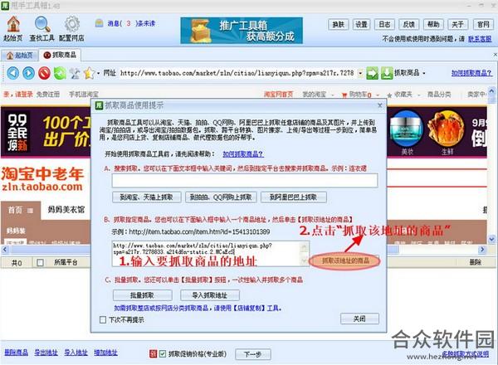
Task: Toggle the select-all checkbox near 所属平台
Action: point(41,262)
